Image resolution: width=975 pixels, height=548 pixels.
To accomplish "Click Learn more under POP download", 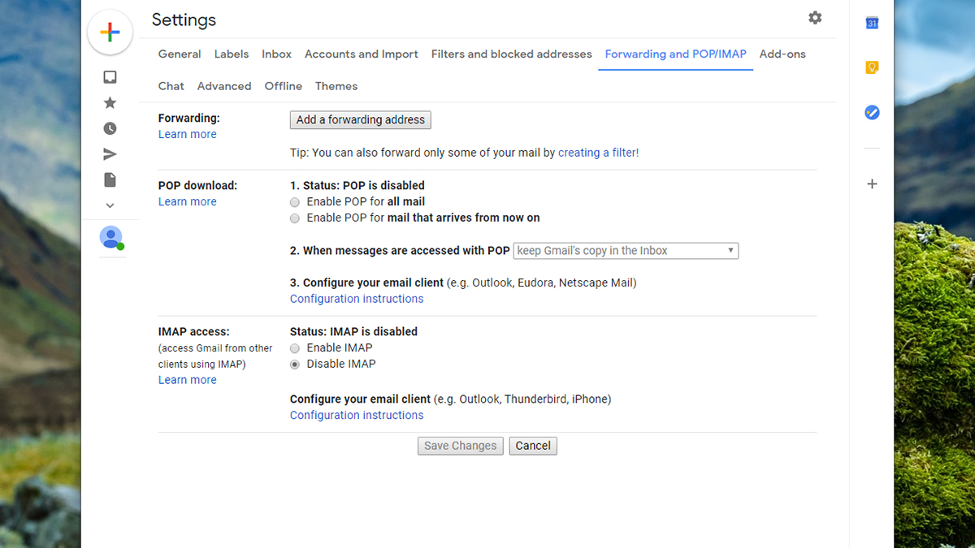I will click(188, 202).
